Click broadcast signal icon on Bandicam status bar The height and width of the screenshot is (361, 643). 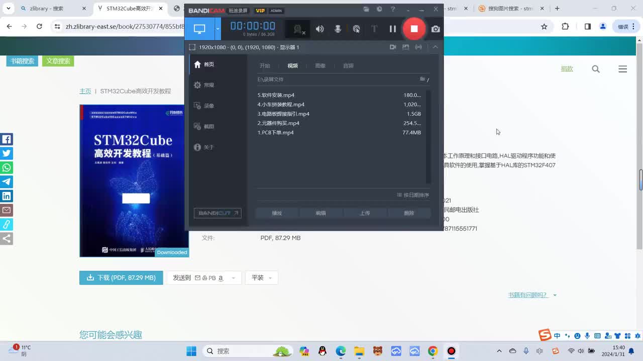pos(418,47)
